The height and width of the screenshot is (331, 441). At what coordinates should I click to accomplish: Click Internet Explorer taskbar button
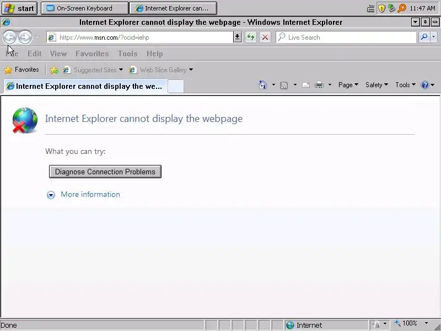pos(173,8)
